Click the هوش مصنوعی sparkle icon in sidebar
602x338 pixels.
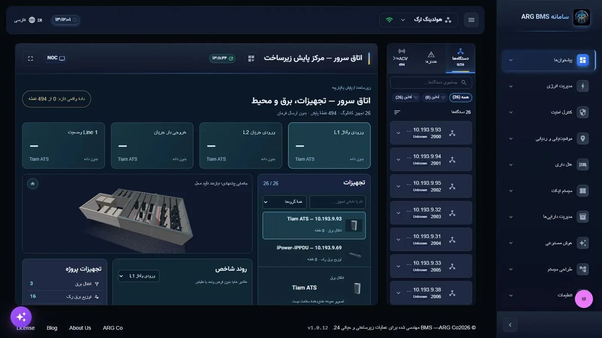pos(583,243)
